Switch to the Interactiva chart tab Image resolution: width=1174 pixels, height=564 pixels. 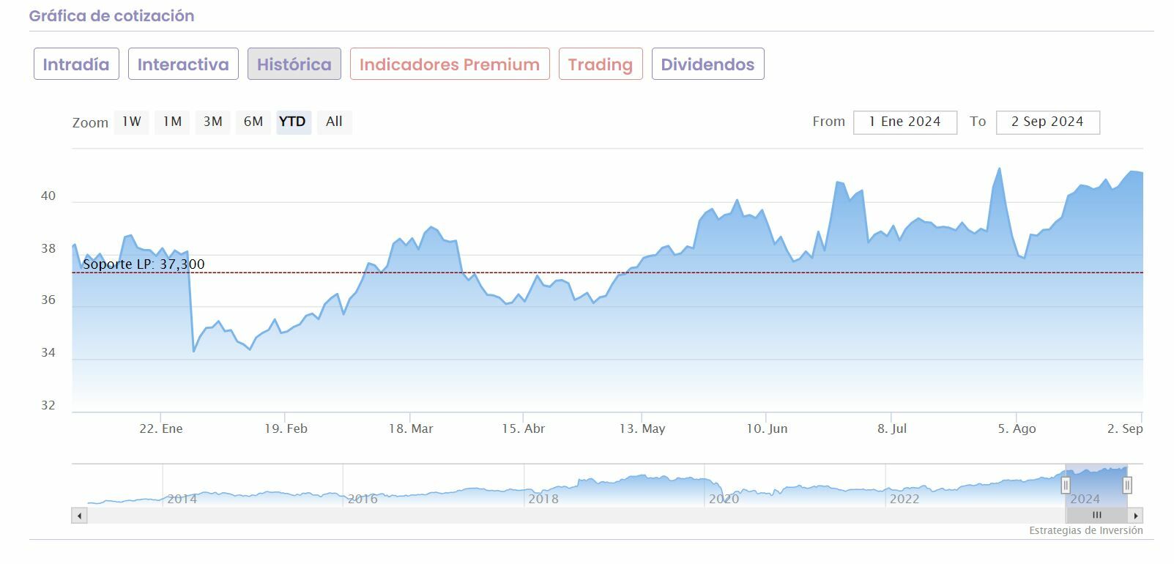[183, 64]
